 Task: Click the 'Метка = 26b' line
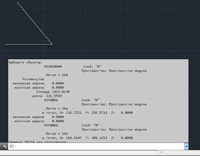pos(57,134)
